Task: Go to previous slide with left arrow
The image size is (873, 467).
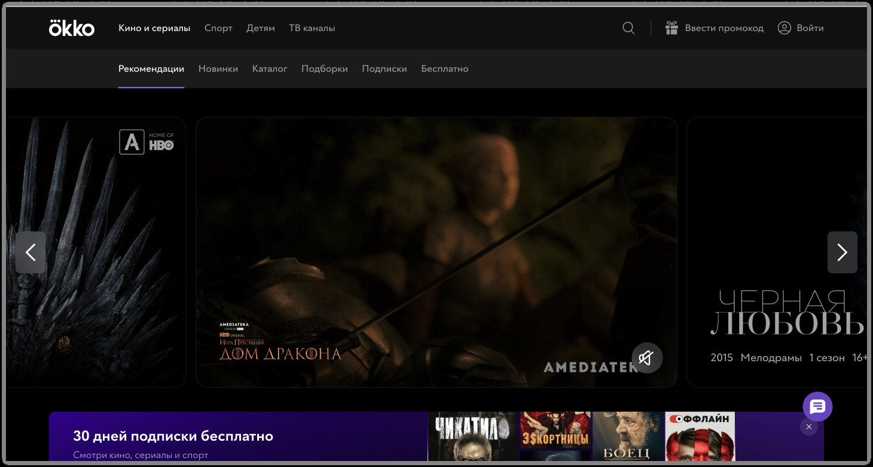Action: tap(30, 252)
